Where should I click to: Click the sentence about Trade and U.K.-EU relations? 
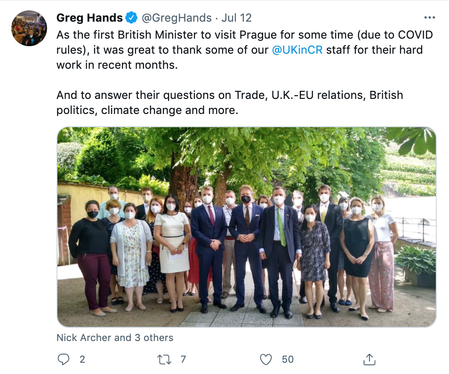click(230, 95)
